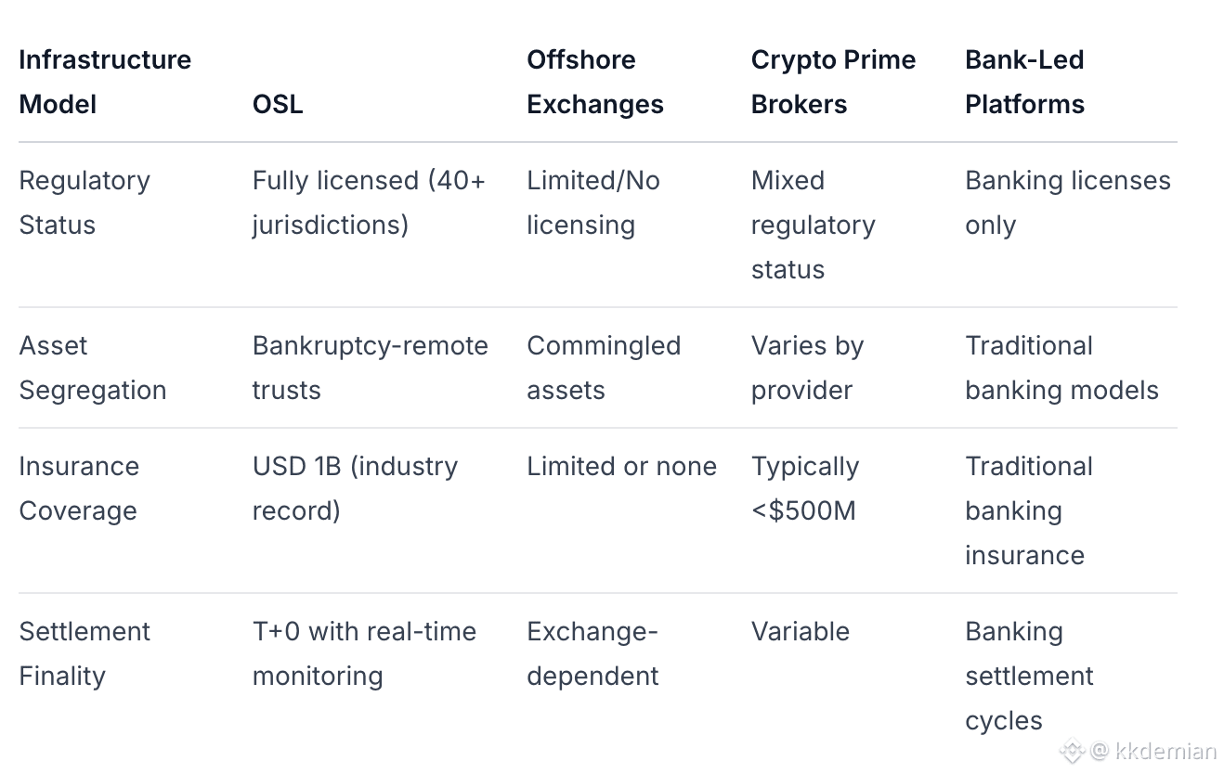This screenshot has height=774, width=1224.
Task: Select the Infrastructure Model column header
Action: tap(105, 82)
